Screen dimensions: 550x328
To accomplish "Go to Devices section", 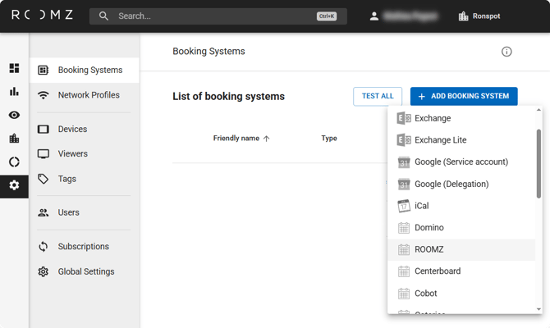I will tap(85, 129).
